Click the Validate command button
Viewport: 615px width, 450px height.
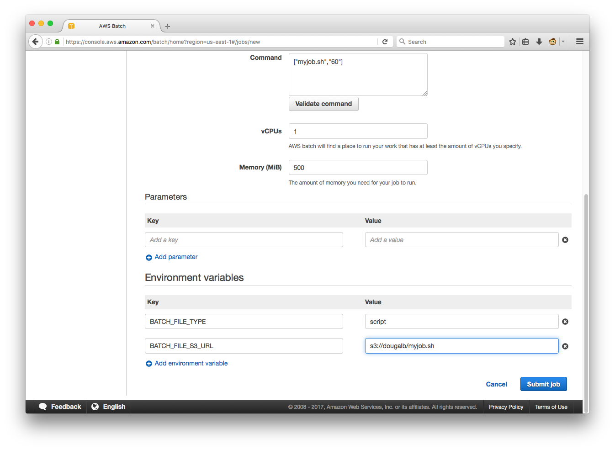coord(323,104)
